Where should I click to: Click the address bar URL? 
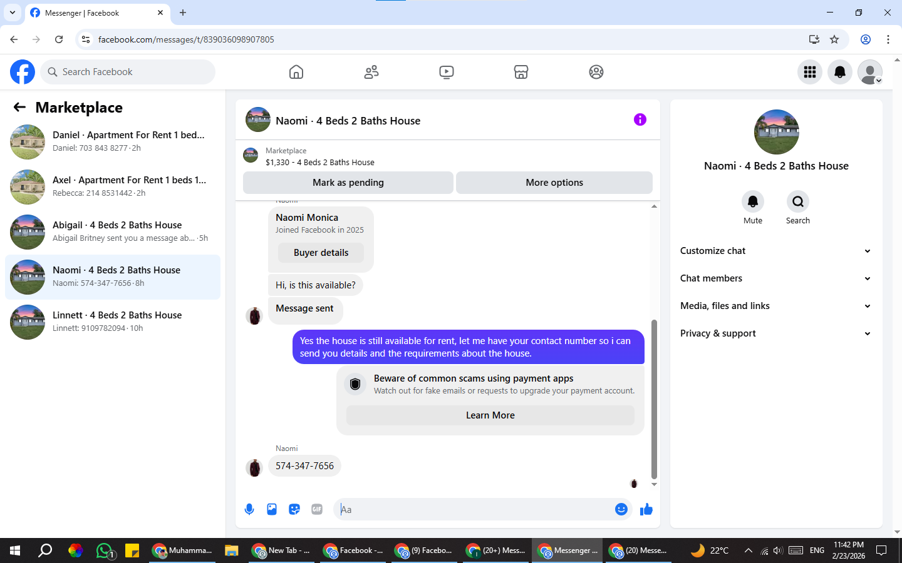pos(186,39)
